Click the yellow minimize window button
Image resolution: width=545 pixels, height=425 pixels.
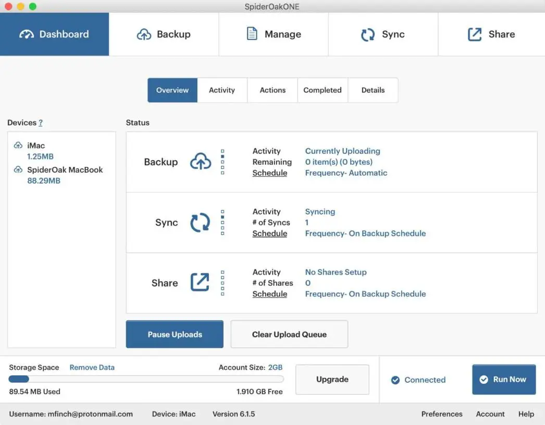(20, 6)
